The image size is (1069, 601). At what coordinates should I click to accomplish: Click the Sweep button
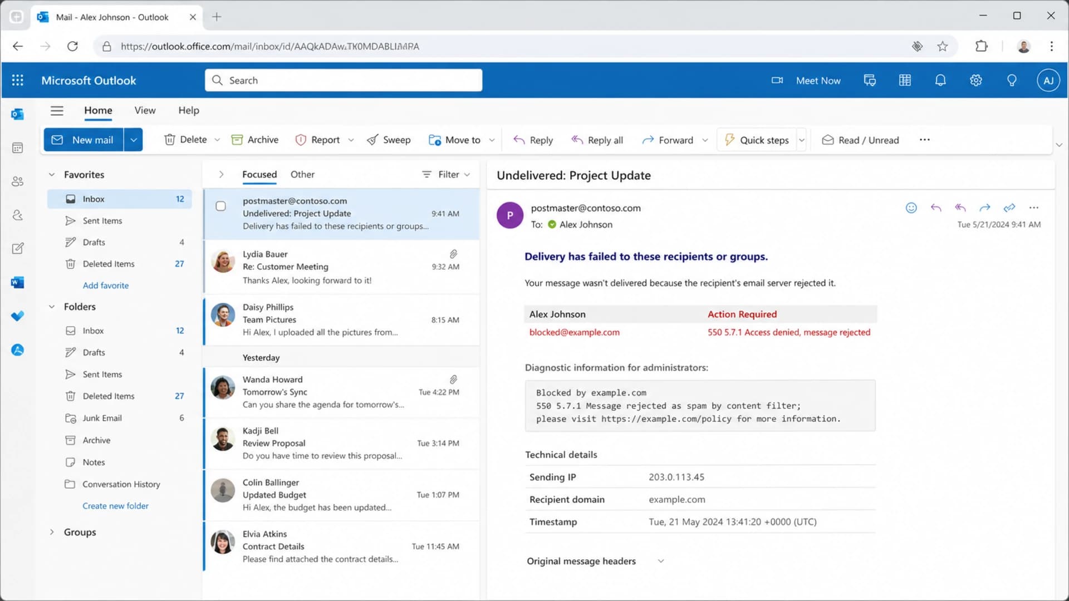click(389, 140)
